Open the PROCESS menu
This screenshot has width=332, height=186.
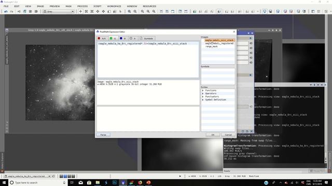pos(82,6)
